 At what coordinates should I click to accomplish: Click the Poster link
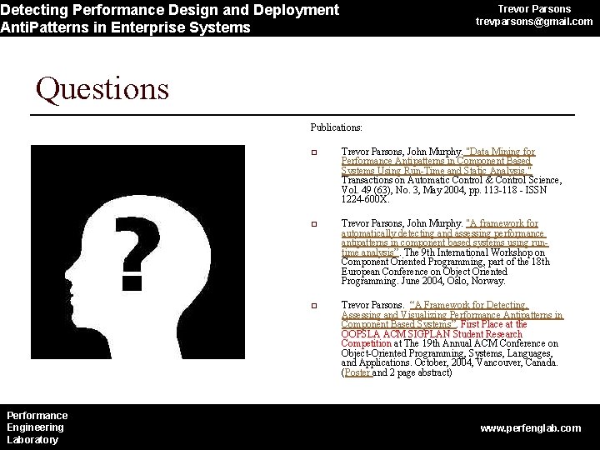(x=358, y=372)
